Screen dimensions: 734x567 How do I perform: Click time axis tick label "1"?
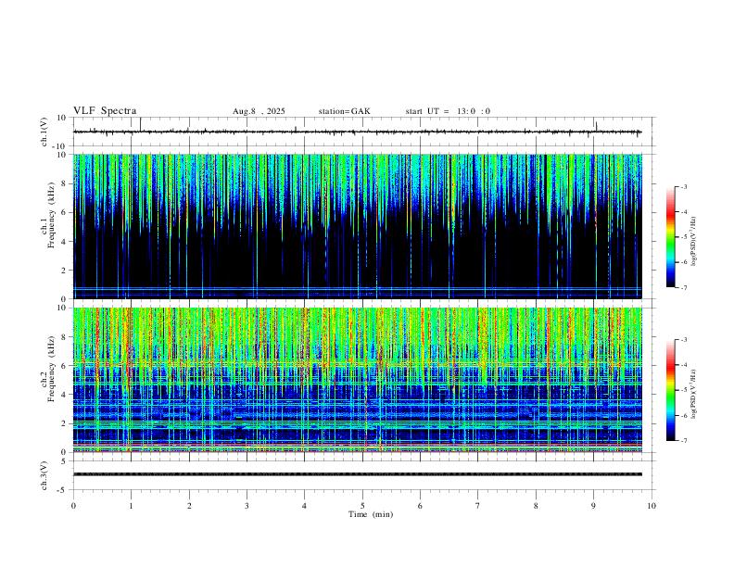coord(131,506)
